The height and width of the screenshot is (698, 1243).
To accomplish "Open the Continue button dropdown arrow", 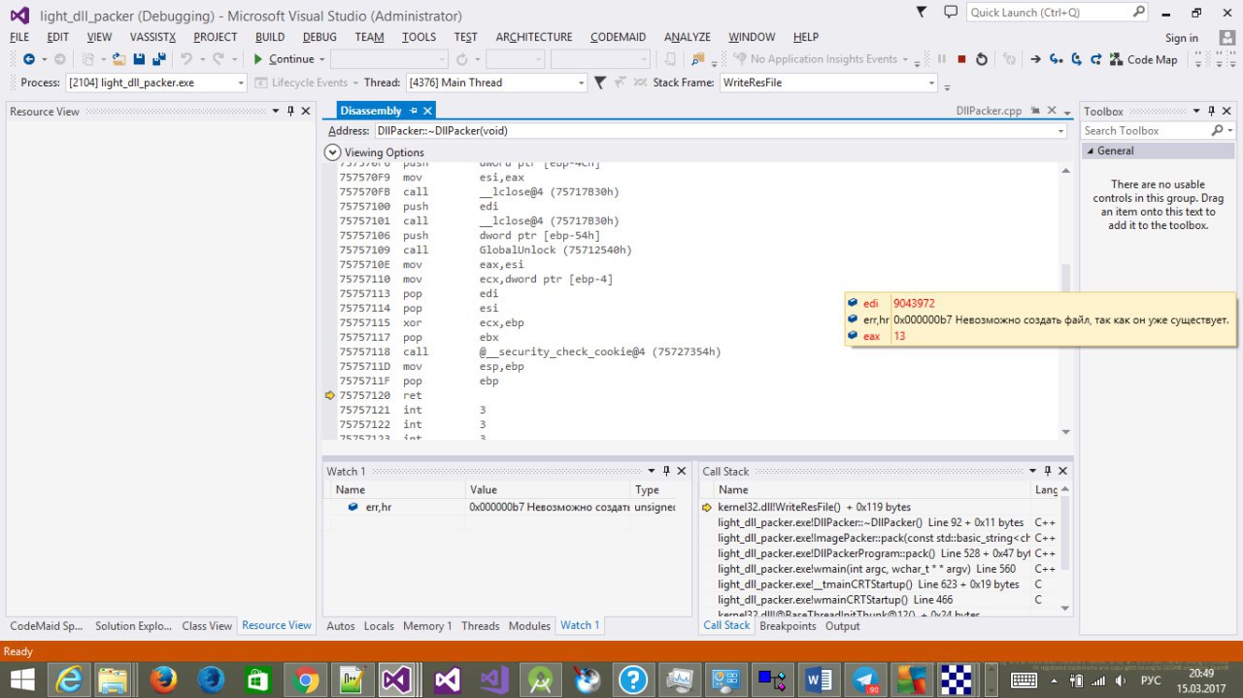I will (322, 59).
